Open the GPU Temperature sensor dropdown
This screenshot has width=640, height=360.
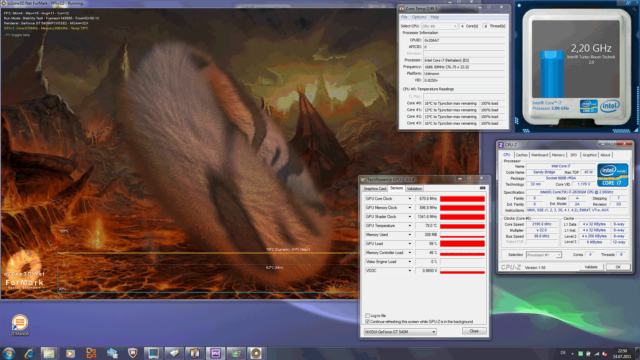point(410,226)
